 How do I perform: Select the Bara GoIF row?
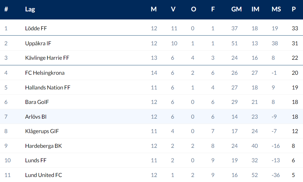coord(37,102)
